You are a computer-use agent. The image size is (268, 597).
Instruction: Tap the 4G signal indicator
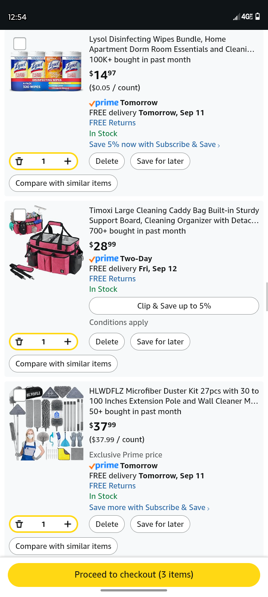click(x=247, y=16)
